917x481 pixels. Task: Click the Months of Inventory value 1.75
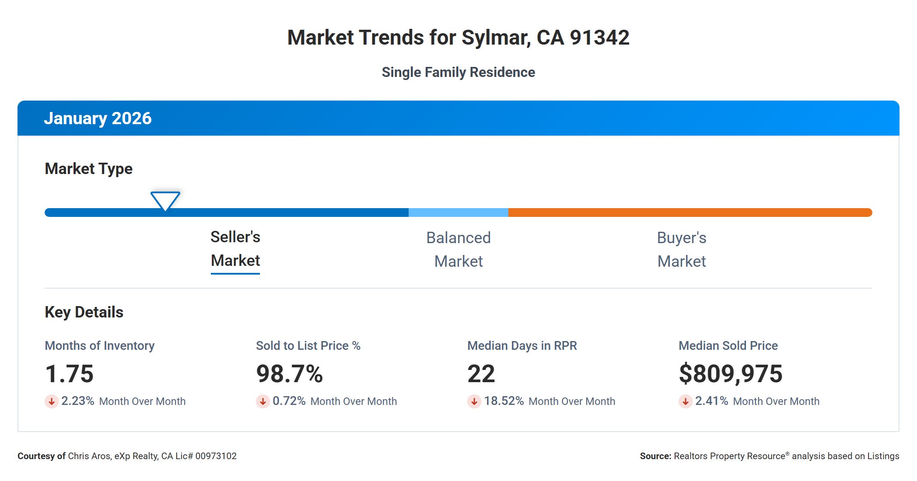coord(70,374)
